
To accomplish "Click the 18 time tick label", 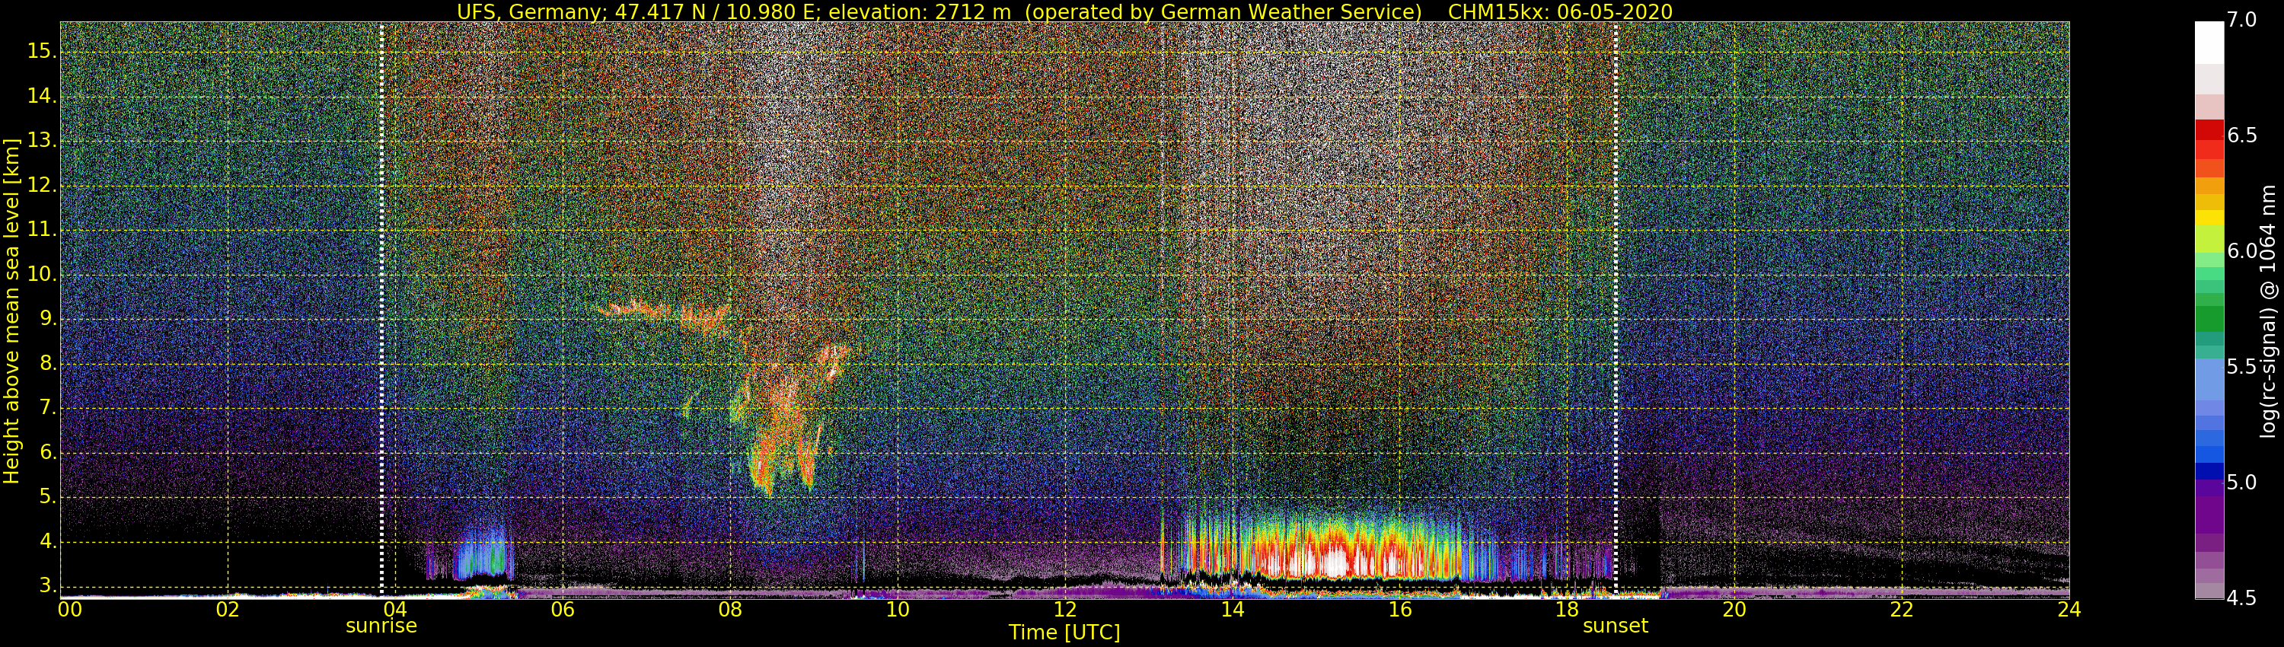I will (1567, 610).
